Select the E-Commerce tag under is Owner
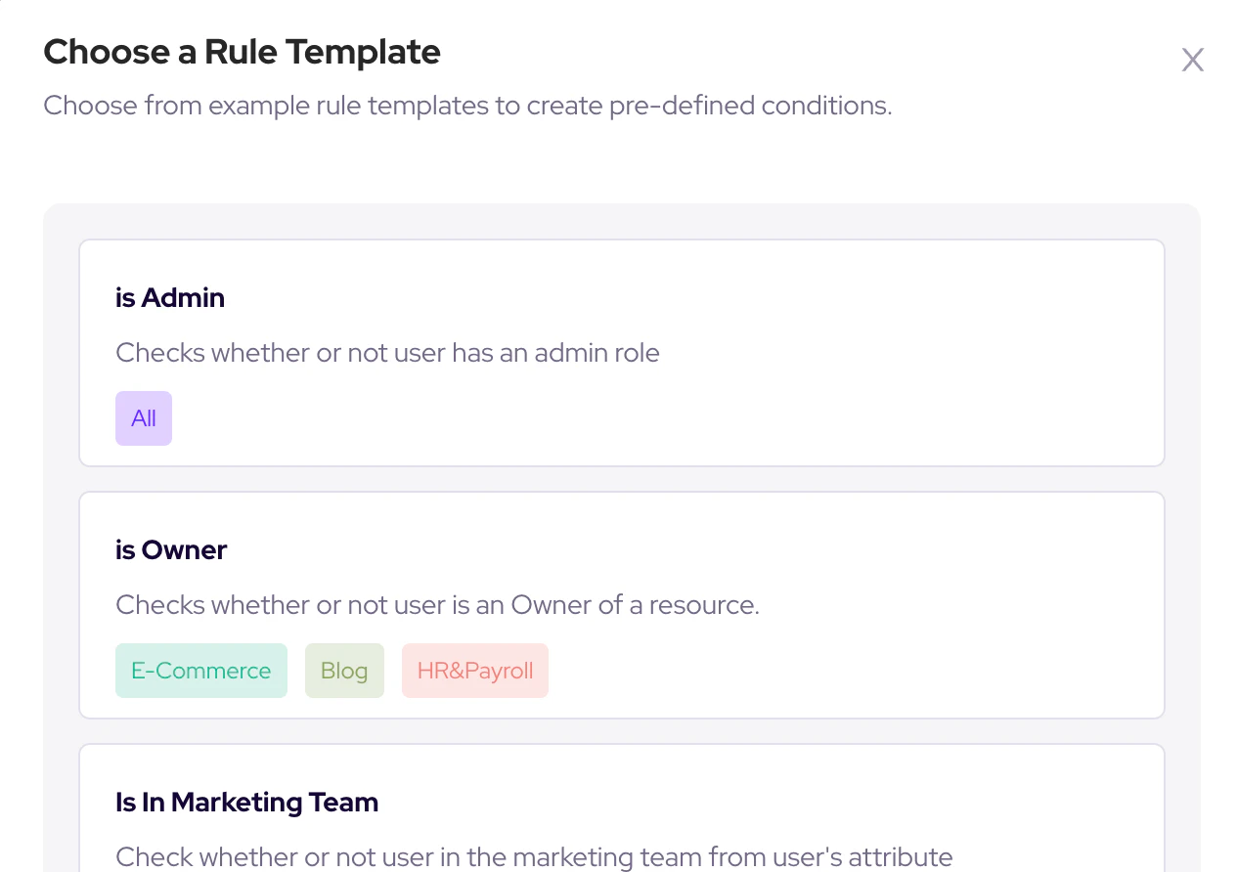Viewport: 1238px width, 872px height. coord(200,671)
